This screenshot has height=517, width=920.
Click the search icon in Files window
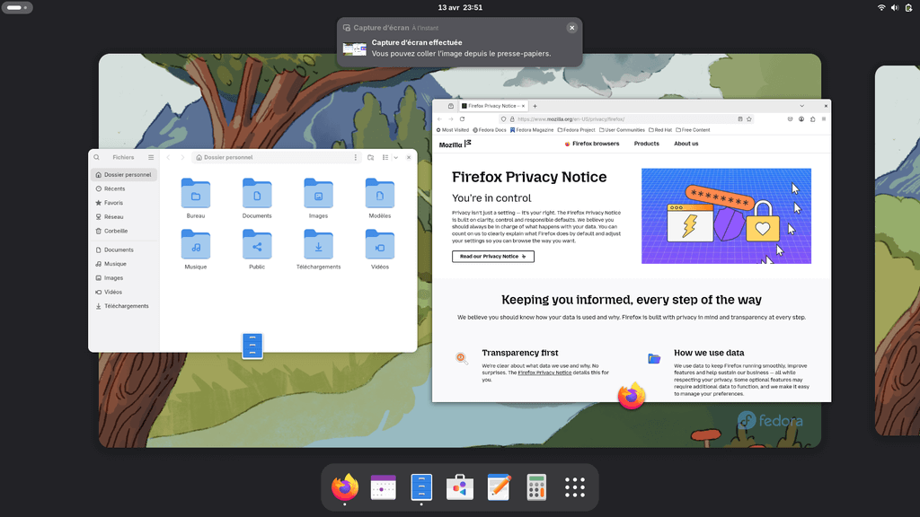pyautogui.click(x=97, y=157)
